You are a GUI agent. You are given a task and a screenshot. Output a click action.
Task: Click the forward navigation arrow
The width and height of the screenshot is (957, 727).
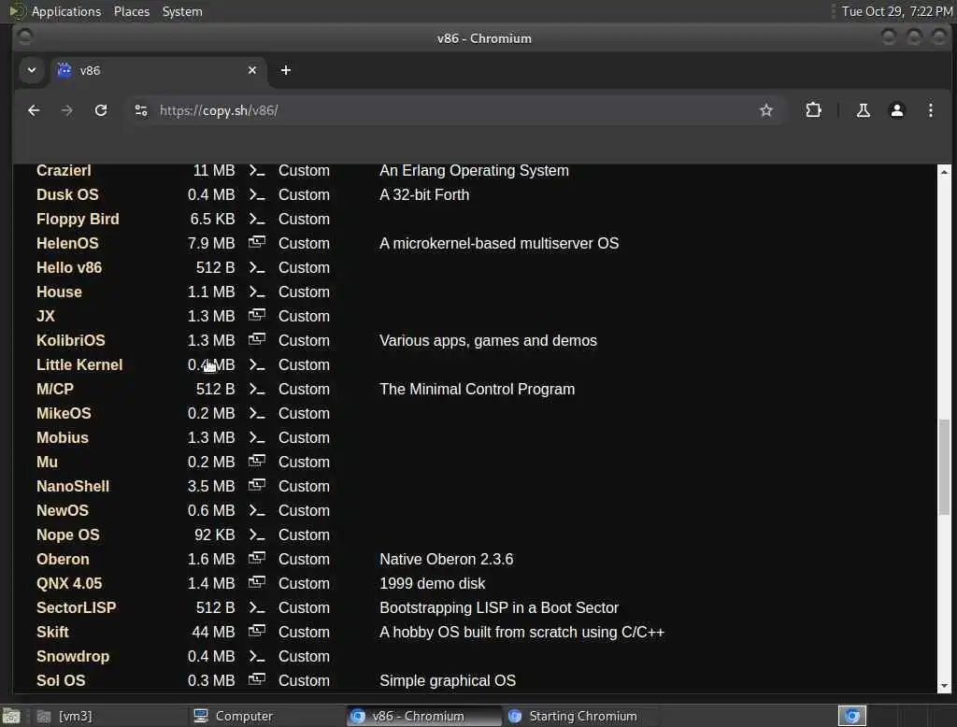[x=67, y=110]
